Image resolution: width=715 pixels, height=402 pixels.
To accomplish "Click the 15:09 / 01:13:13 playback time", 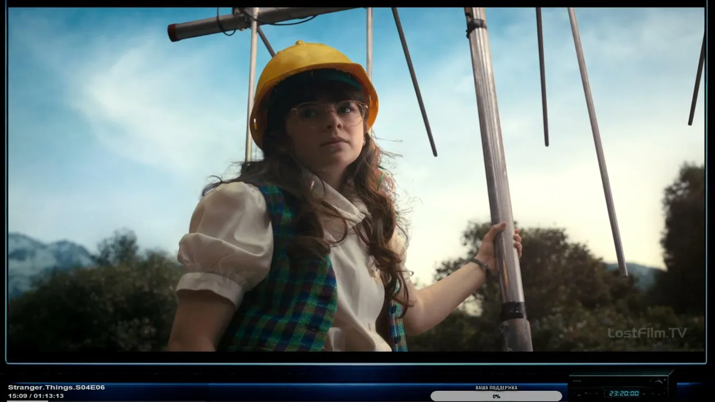I will (36, 396).
